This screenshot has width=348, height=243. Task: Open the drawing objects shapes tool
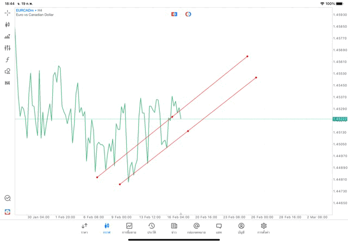pos(8,71)
